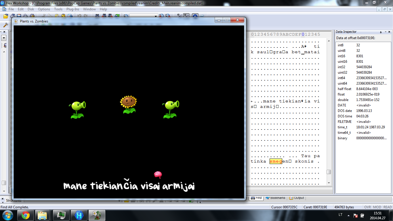Screen dimensions: 393x221
Task: Click the 16-bit data toolbar icon
Action: tap(186, 16)
